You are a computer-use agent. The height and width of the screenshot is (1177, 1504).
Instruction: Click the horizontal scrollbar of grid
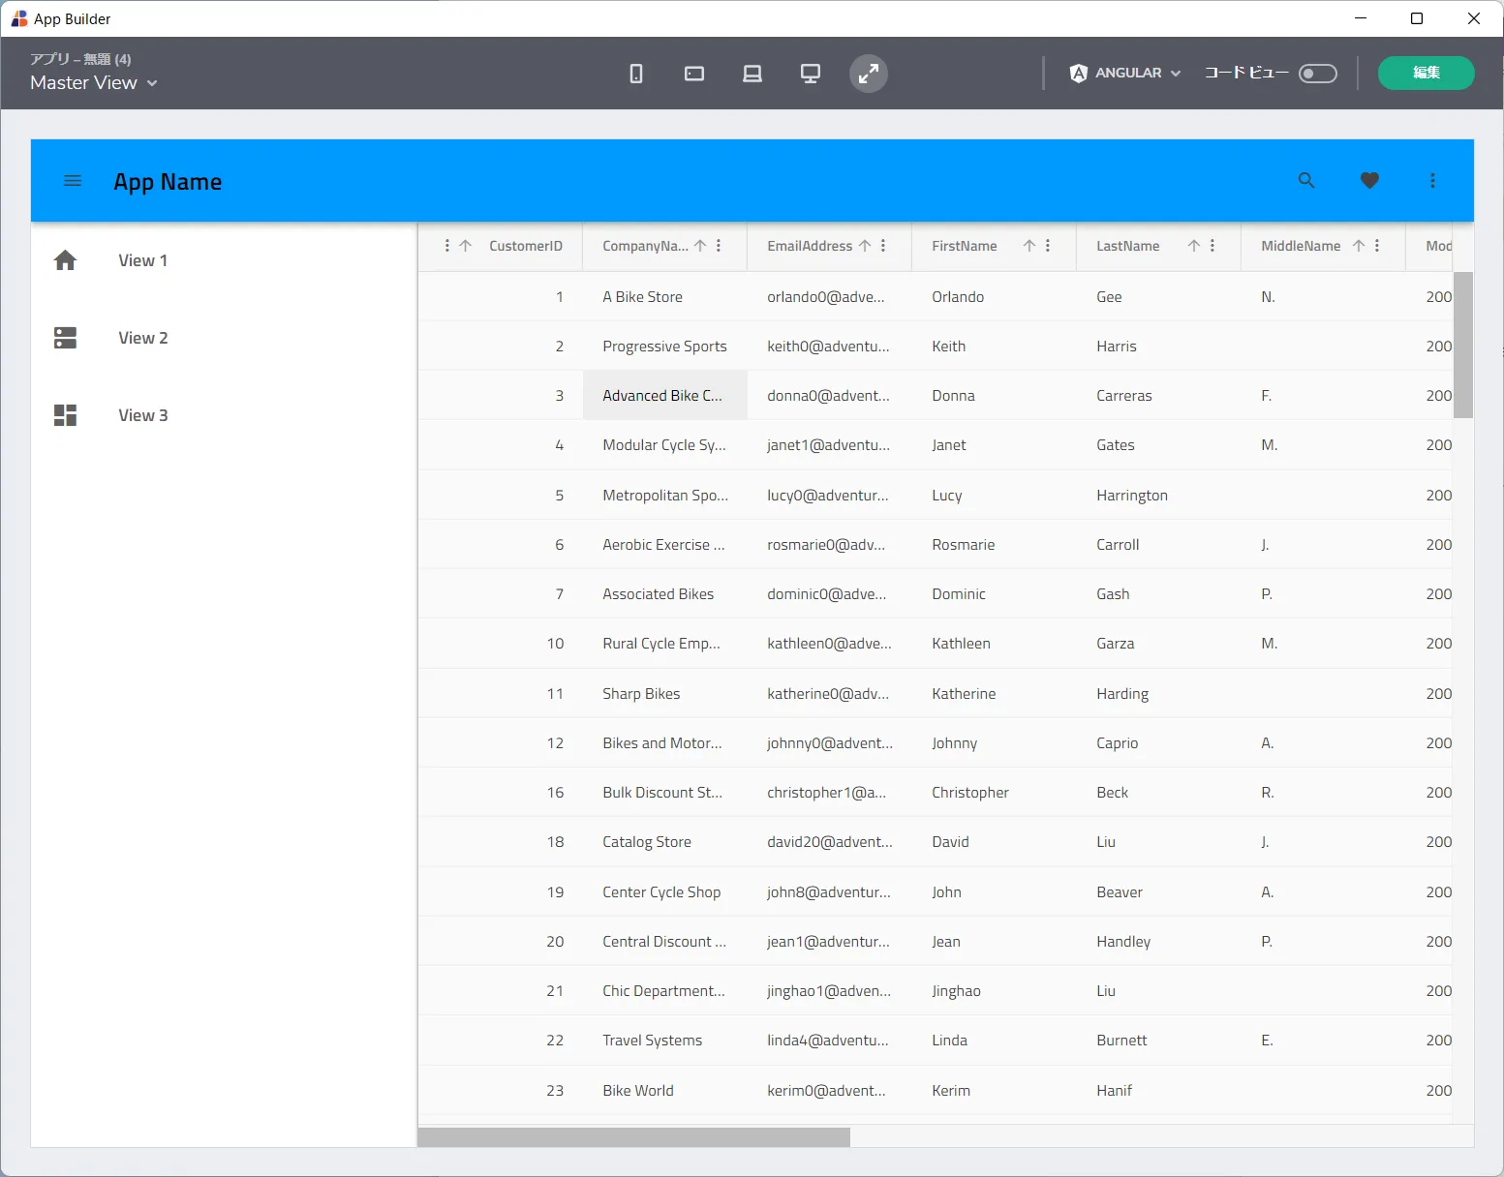click(x=634, y=1137)
